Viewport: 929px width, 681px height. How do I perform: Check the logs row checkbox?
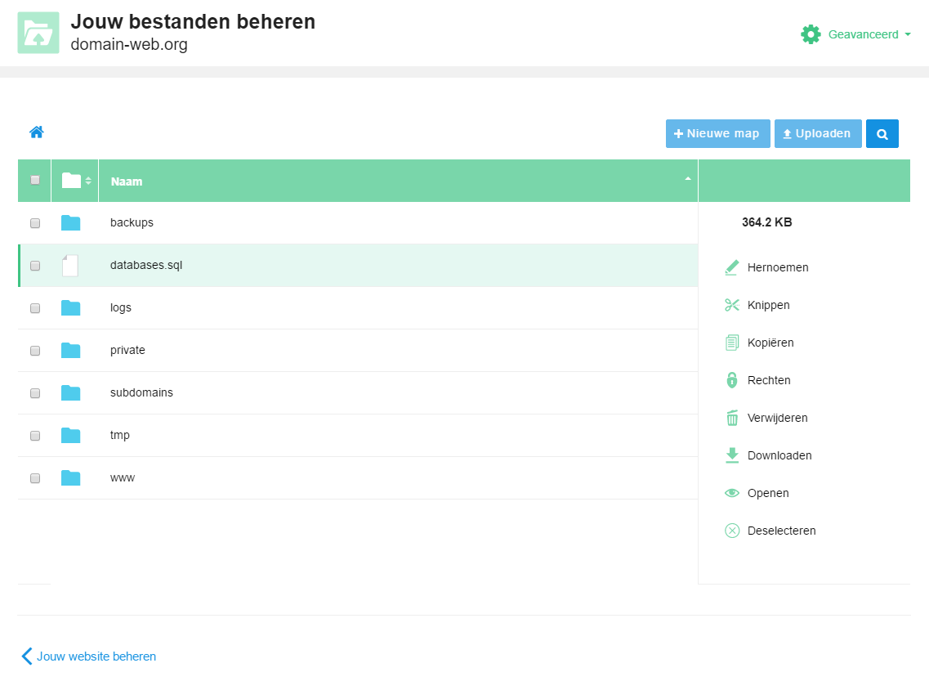[35, 308]
